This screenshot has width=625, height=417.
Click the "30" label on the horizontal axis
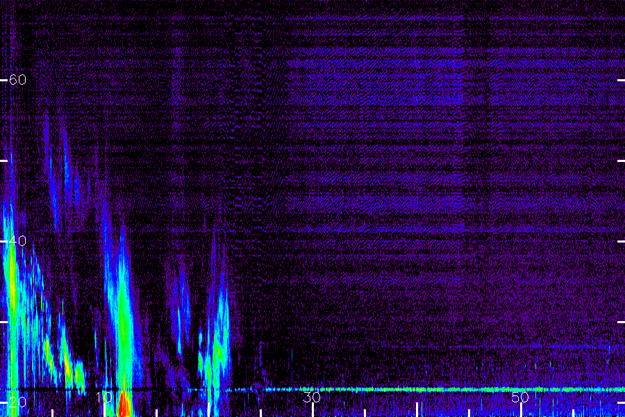312,398
